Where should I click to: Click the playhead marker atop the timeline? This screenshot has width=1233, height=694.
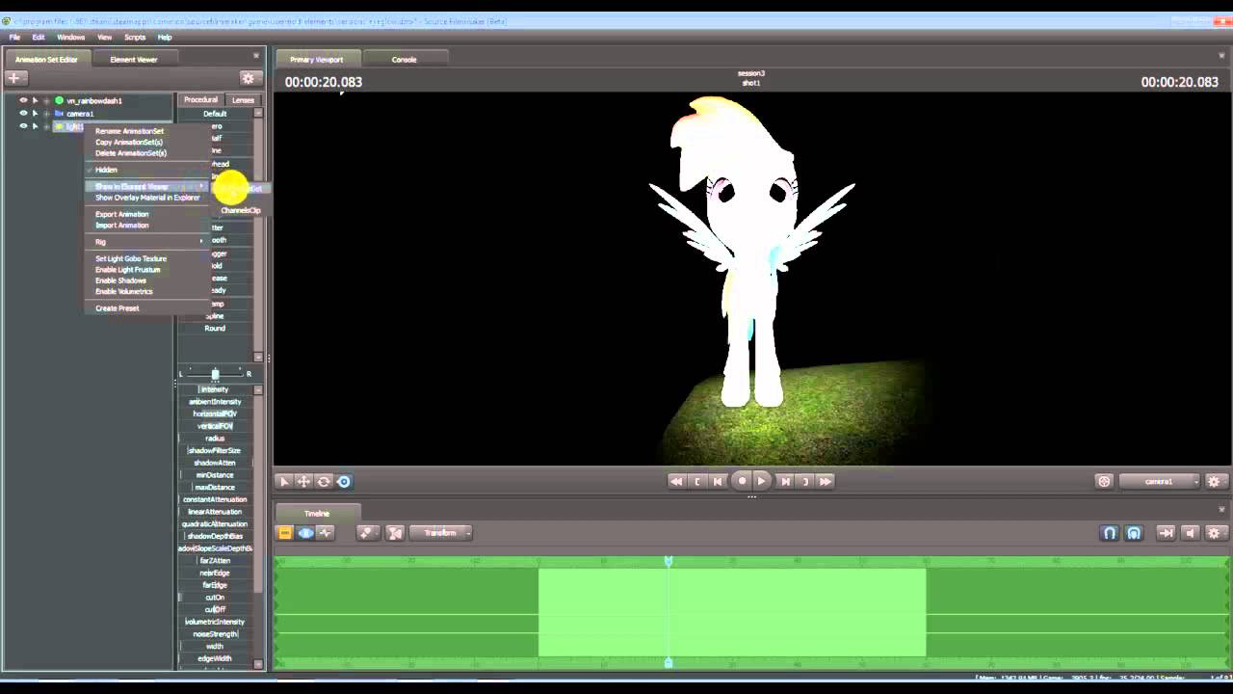(668, 561)
